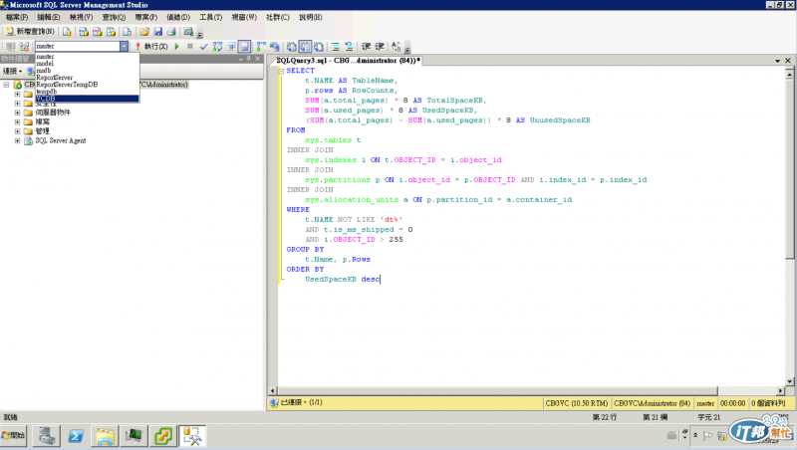Viewport: 797px width, 450px height.
Task: Open PowerShell from the taskbar
Action: 76,436
